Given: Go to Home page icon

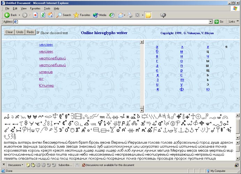Looking at the screenshot, I should click(50, 15).
